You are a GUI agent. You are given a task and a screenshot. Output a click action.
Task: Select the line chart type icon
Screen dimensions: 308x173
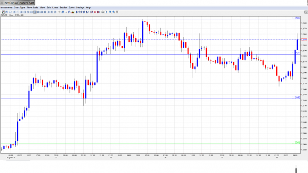click(10, 12)
